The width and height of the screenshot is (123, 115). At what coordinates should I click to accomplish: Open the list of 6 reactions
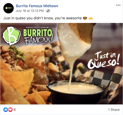click(15, 110)
